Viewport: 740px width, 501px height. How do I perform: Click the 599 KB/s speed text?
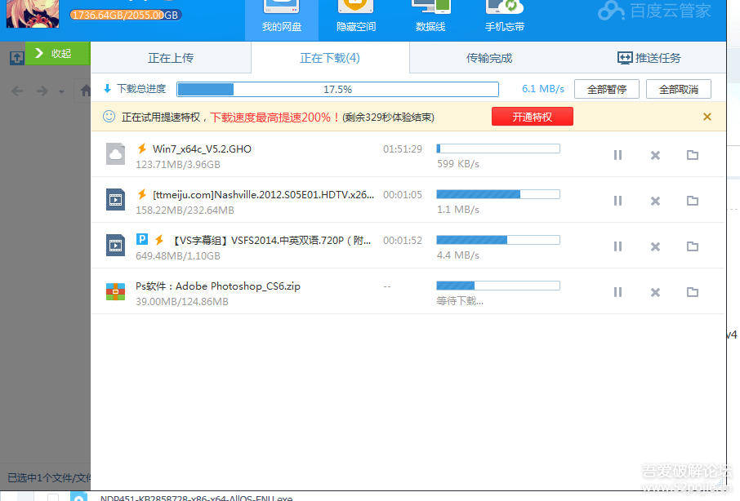457,163
